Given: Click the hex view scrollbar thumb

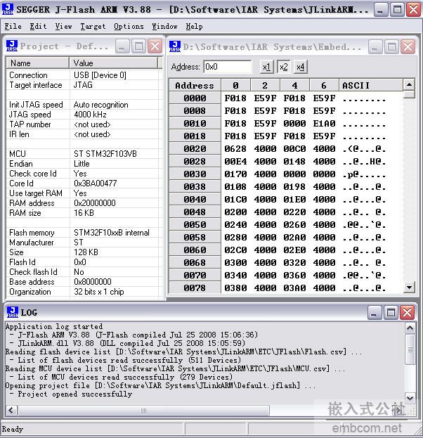Looking at the screenshot, I should click(x=409, y=94).
